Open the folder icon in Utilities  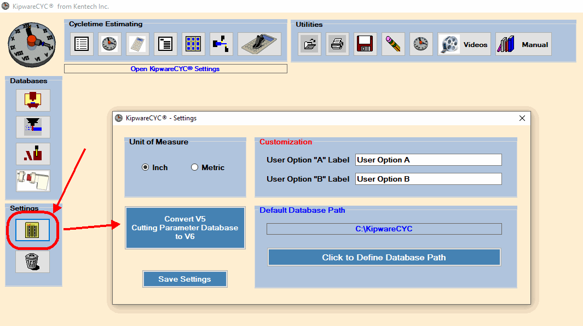pos(309,44)
